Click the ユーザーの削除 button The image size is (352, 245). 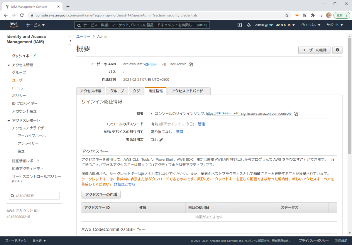pos(314,50)
